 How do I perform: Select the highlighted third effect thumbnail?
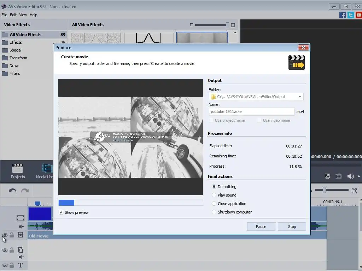point(202,37)
